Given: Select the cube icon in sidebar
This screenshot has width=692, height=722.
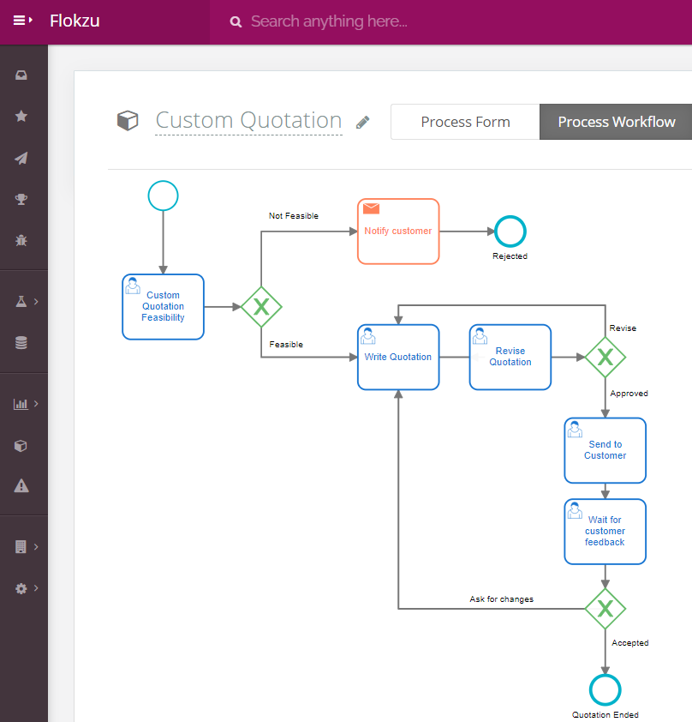Looking at the screenshot, I should click(21, 446).
